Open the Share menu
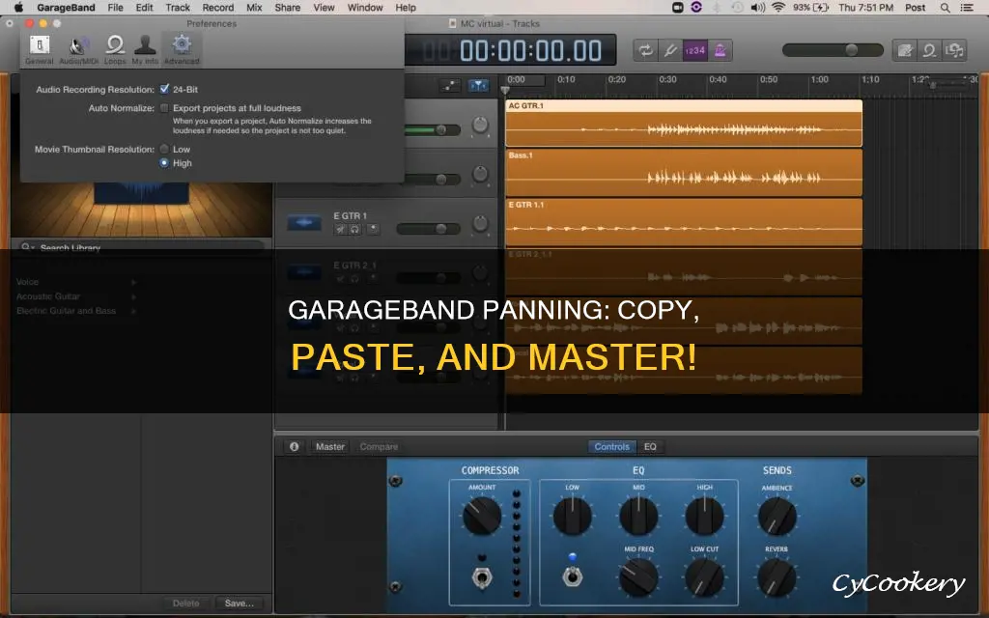989x618 pixels. coord(288,8)
